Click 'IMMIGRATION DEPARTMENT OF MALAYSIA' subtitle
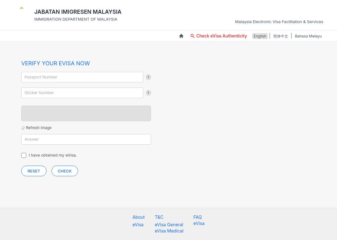This screenshot has width=337, height=240. point(76,19)
